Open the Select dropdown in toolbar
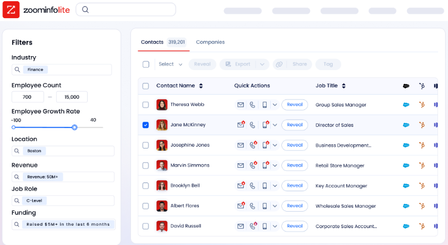 170,64
